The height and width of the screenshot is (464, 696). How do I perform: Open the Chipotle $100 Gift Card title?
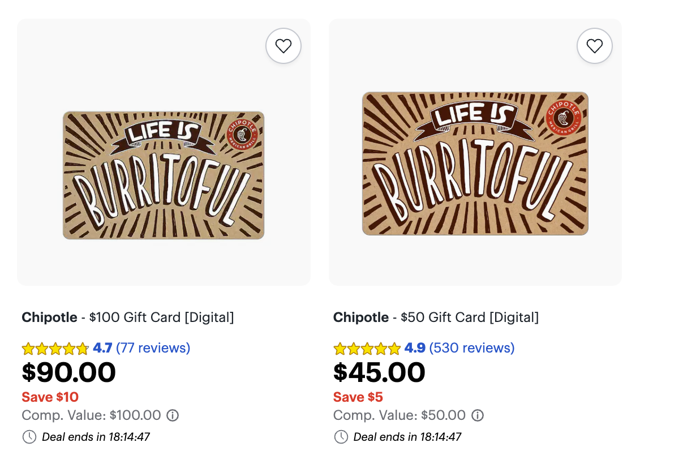tap(128, 317)
